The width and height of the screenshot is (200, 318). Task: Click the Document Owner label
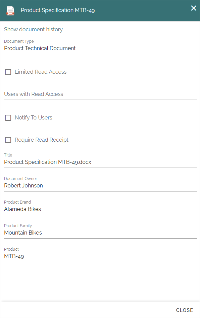(x=20, y=178)
